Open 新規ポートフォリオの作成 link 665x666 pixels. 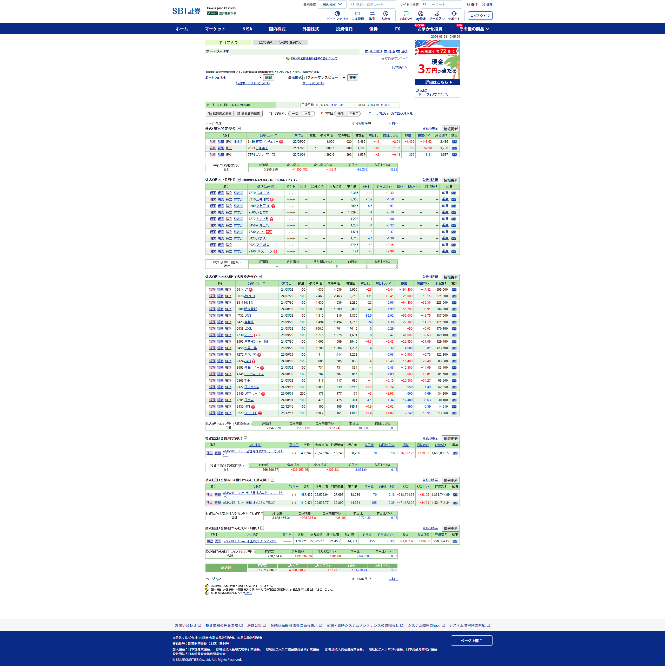coord(253,83)
